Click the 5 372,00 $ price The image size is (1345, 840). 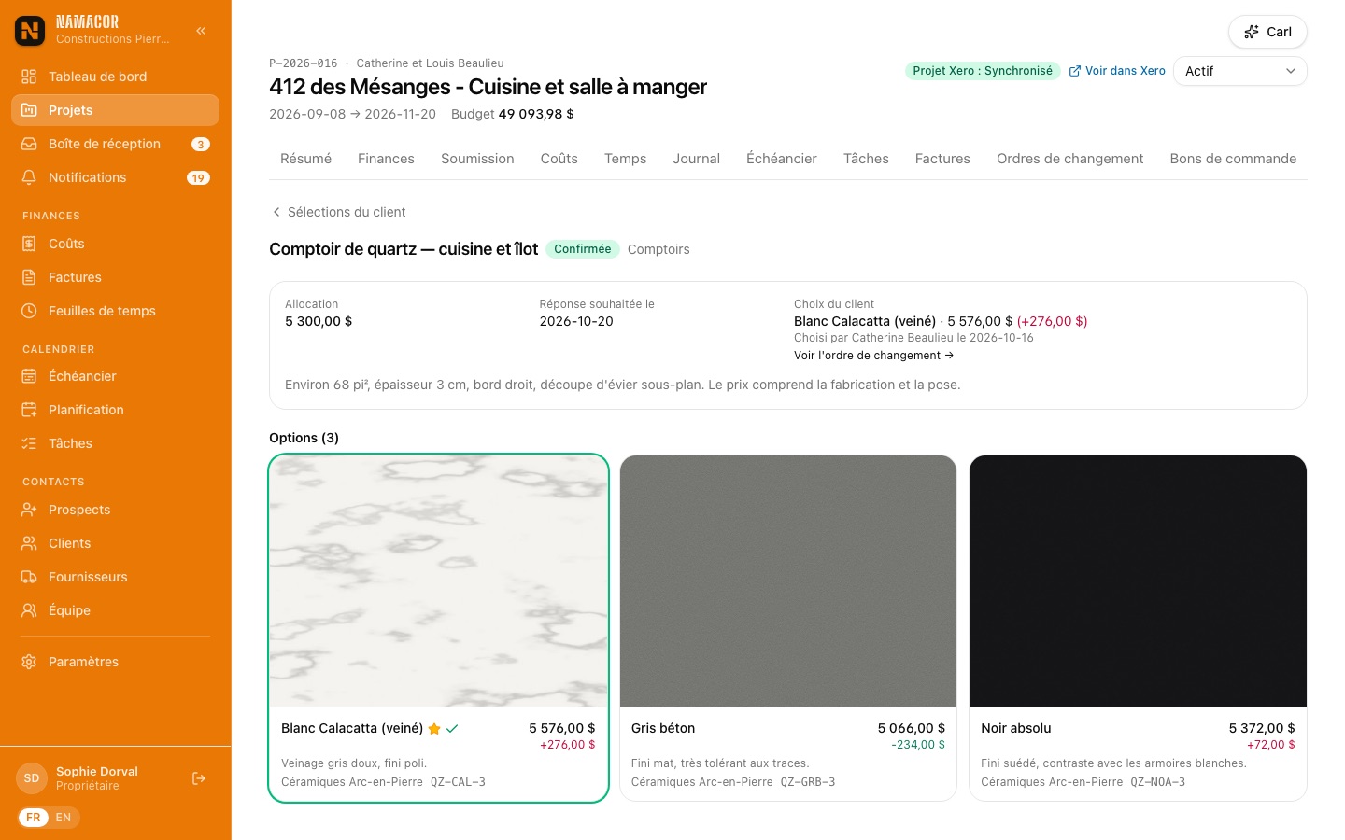coord(1262,728)
